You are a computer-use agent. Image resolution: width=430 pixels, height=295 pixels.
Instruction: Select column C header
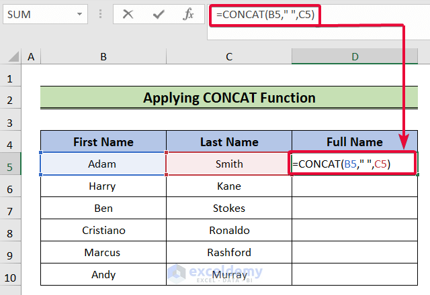click(x=229, y=58)
